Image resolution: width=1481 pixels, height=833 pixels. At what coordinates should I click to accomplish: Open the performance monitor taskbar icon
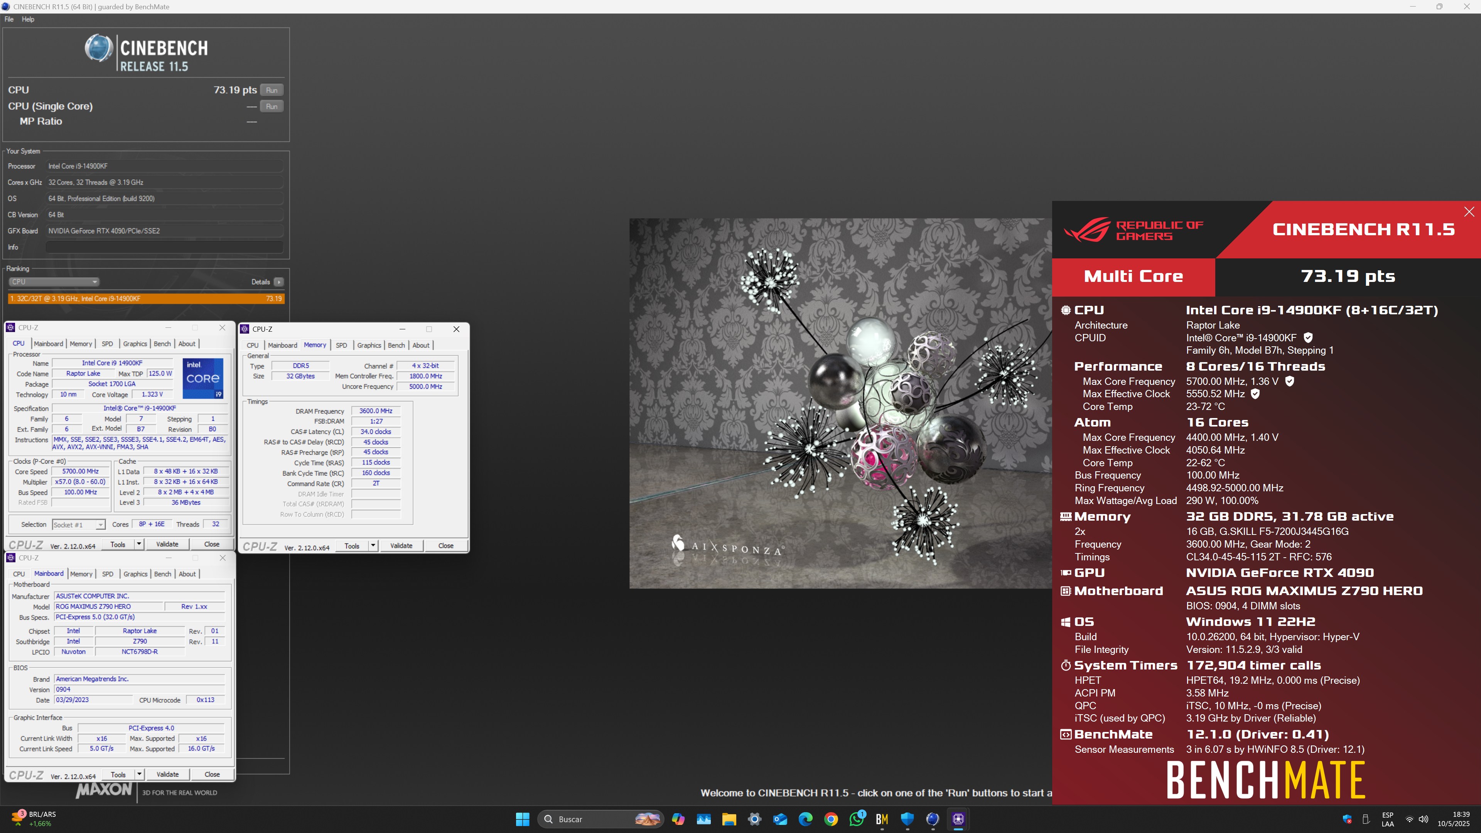coord(704,819)
